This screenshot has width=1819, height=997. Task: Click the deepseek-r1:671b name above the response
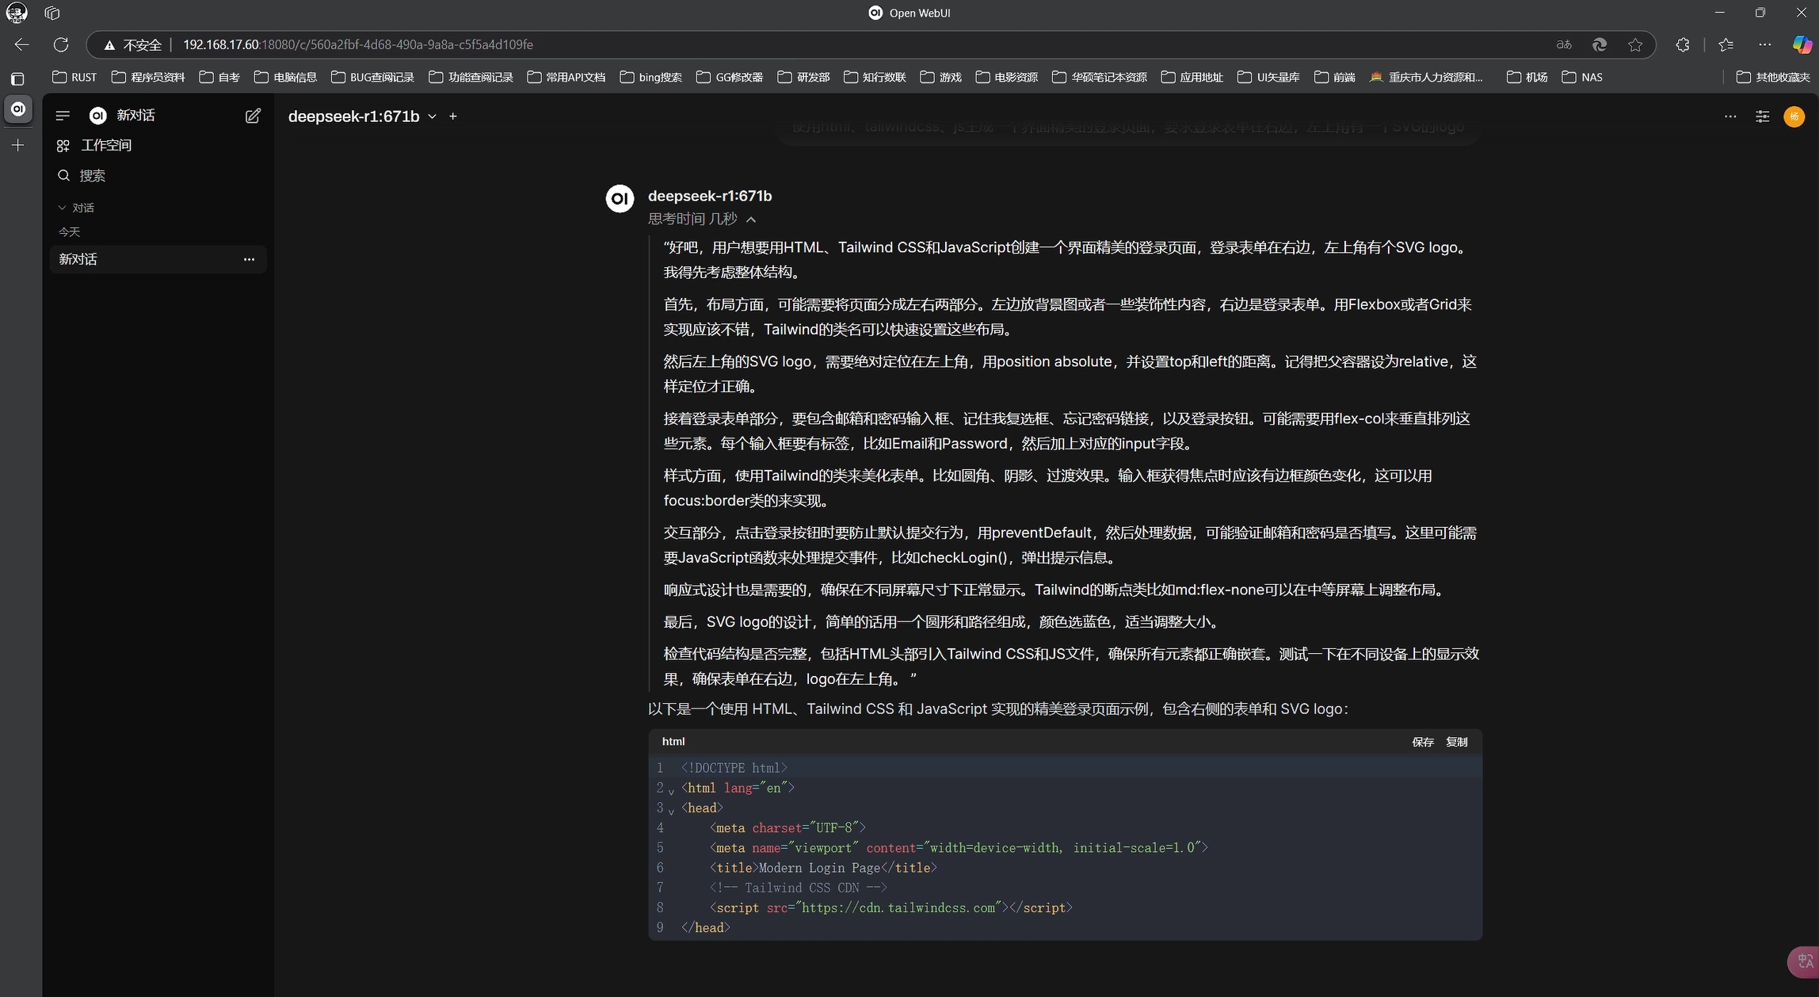tap(710, 196)
